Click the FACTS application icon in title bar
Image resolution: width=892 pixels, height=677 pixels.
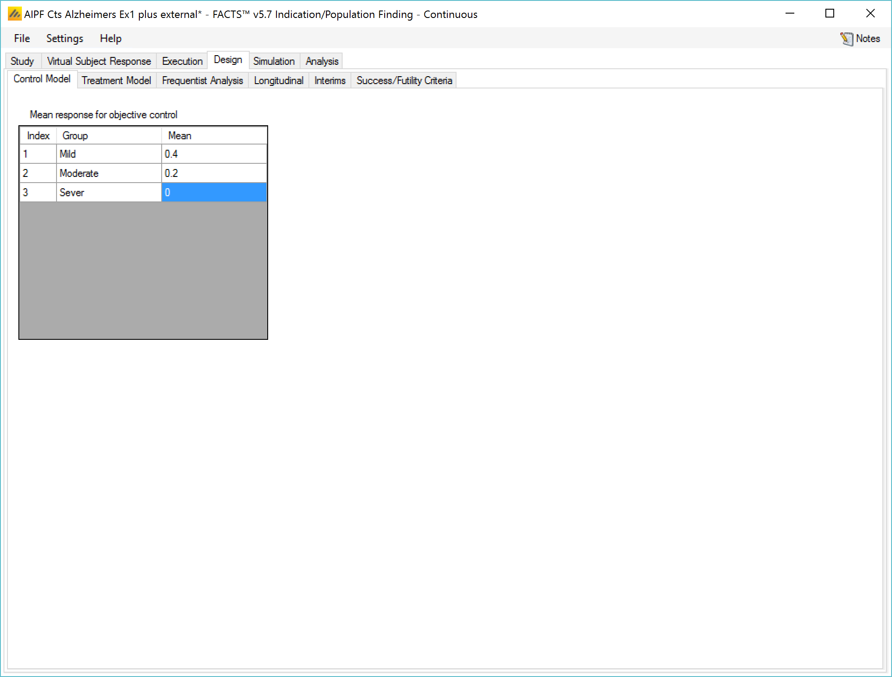14,14
